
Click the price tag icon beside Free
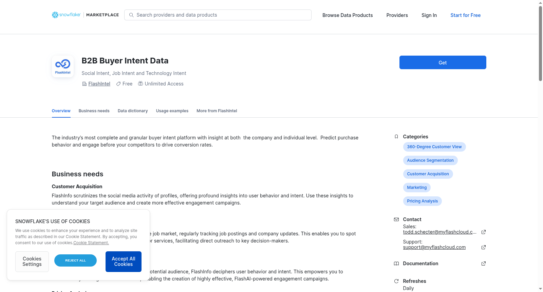(x=118, y=84)
